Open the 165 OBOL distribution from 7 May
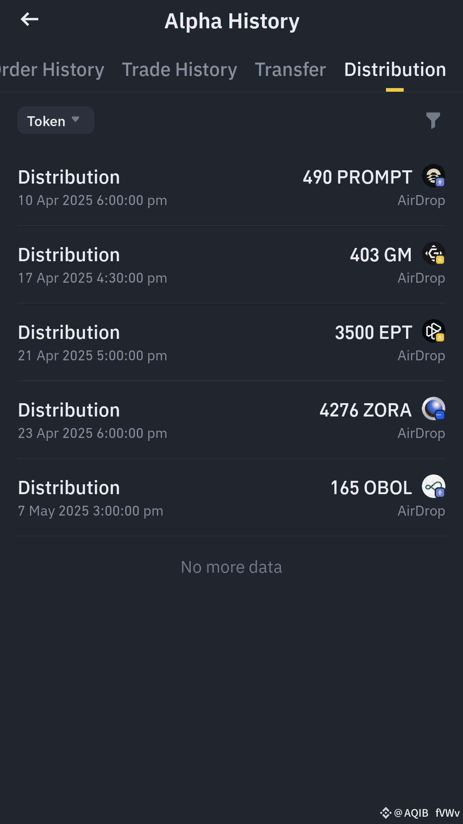The image size is (463, 824). [x=231, y=498]
